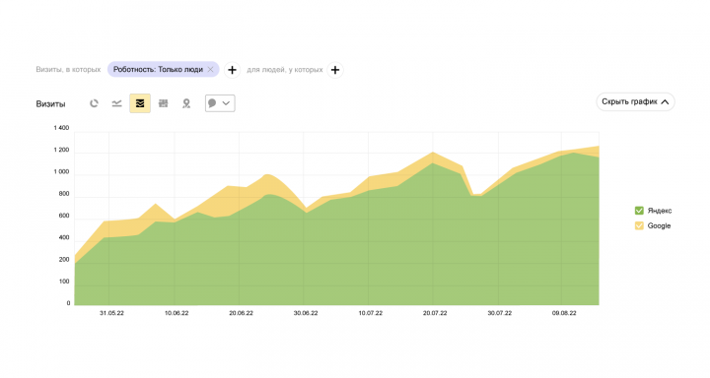
Task: Switch to the pie chart view icon
Action: pos(94,103)
